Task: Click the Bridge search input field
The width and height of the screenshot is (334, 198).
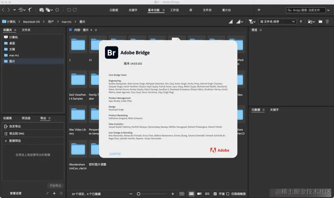Action: coord(306,10)
